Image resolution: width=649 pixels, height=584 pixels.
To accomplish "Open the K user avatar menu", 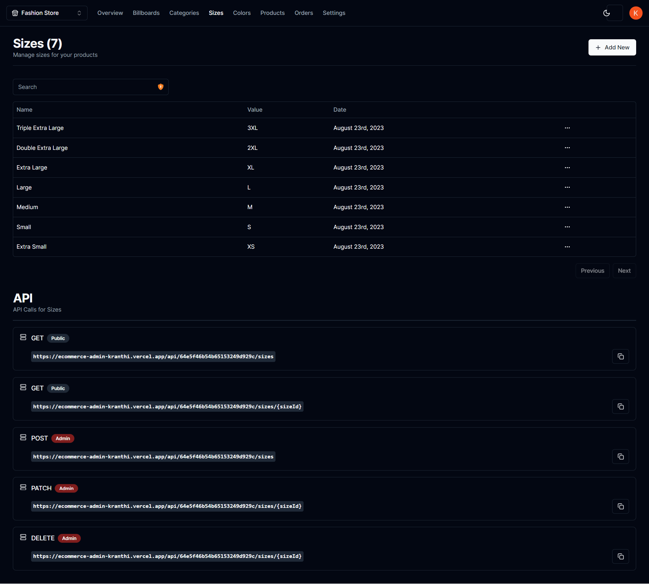I will 636,13.
